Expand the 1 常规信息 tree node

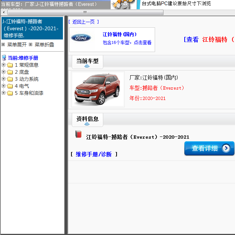coord(3,65)
